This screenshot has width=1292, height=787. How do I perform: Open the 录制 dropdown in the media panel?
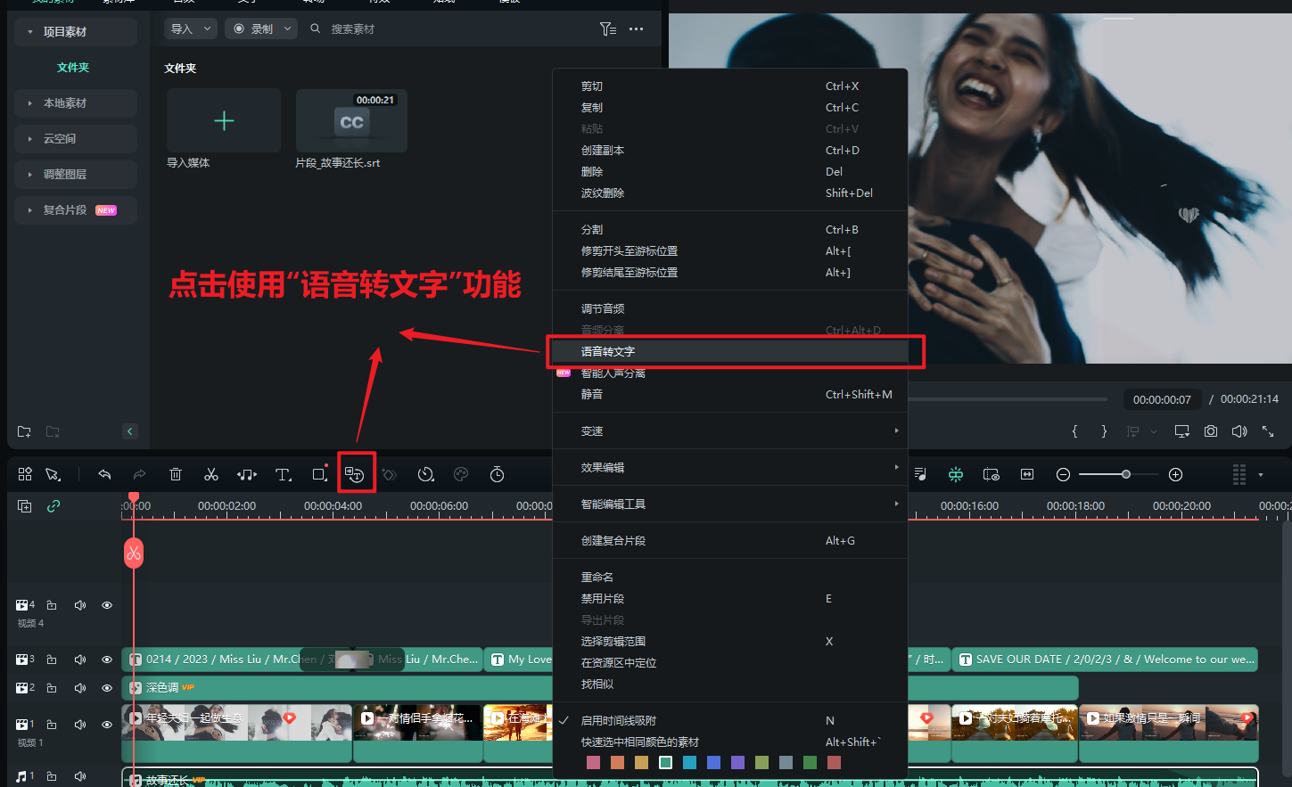click(x=260, y=28)
